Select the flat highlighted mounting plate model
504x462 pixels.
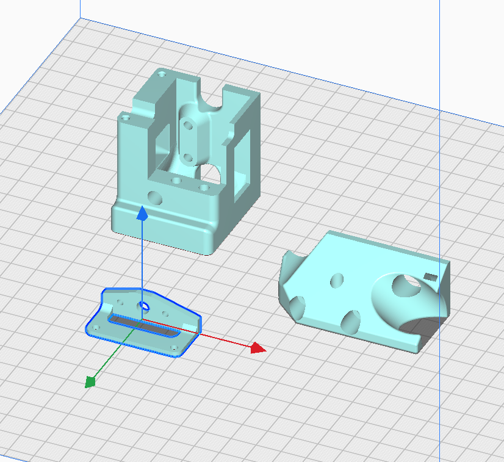coord(143,322)
